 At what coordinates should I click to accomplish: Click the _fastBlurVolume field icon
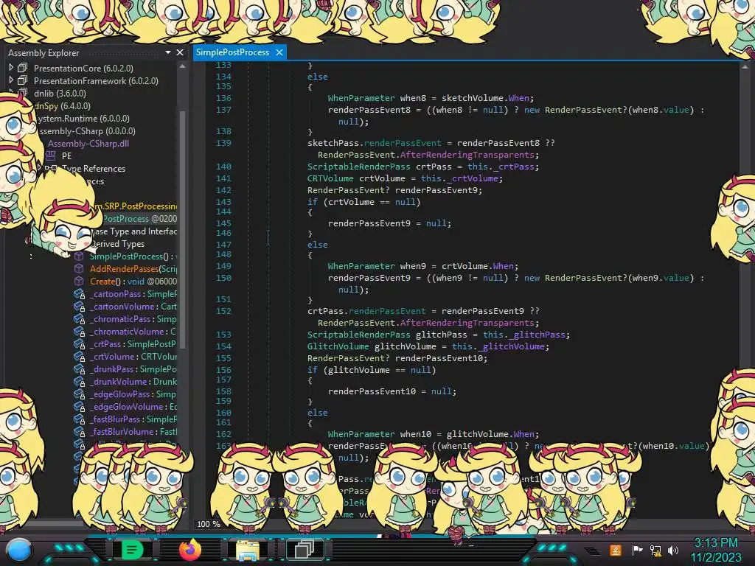(x=79, y=431)
